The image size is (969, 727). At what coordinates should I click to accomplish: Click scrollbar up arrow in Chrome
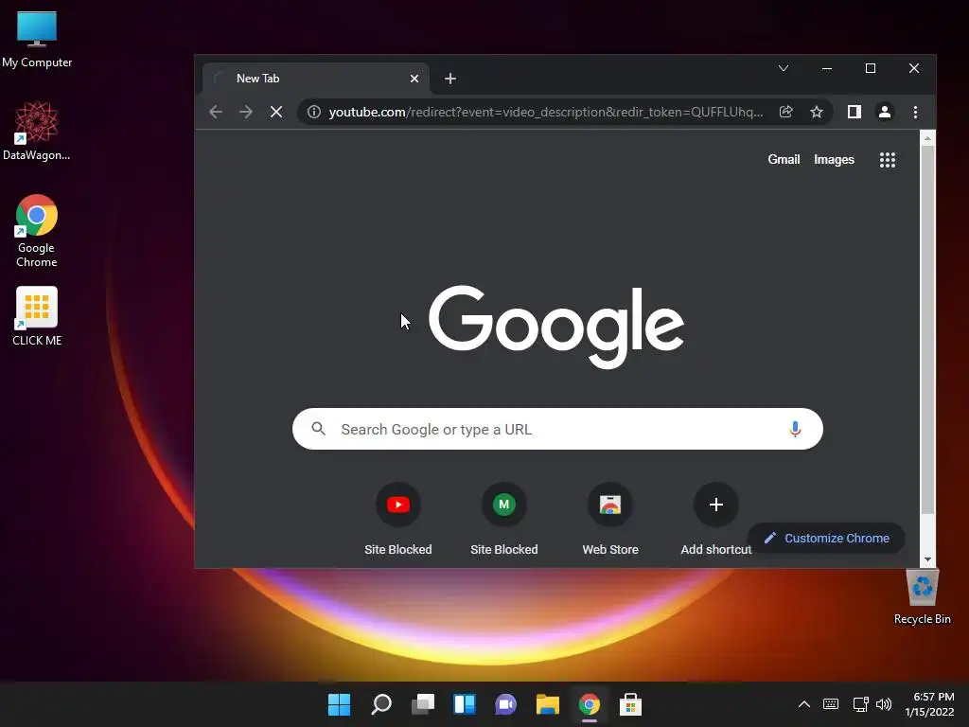coord(927,138)
